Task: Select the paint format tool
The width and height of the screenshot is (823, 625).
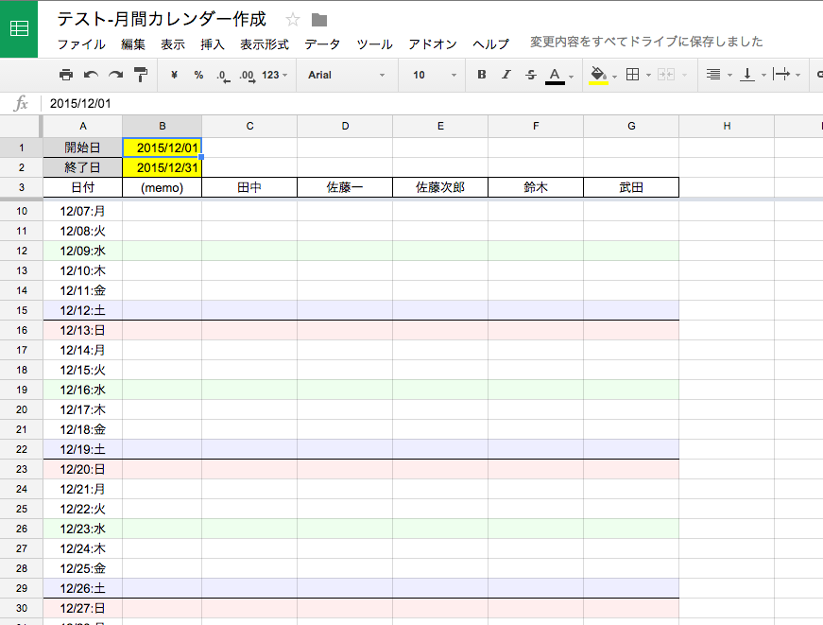Action: click(x=140, y=75)
